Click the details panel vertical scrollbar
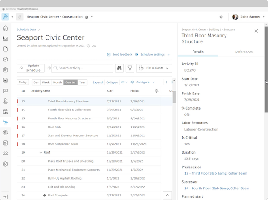 tap(266, 69)
